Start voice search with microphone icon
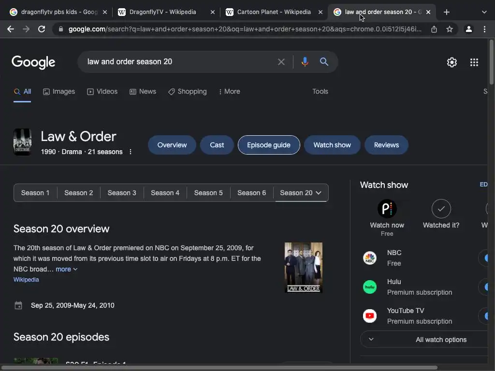Image resolution: width=495 pixels, height=371 pixels. click(x=305, y=62)
